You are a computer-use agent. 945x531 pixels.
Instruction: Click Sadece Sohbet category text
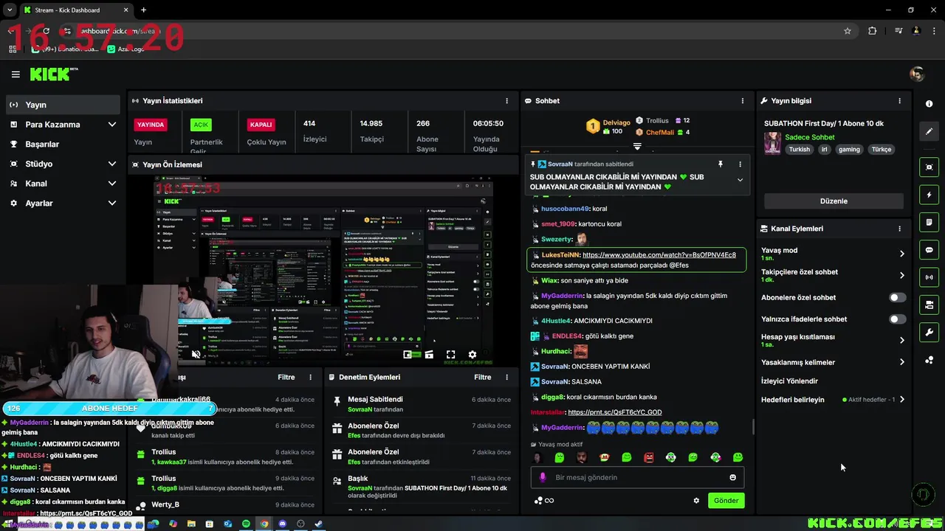pos(810,137)
